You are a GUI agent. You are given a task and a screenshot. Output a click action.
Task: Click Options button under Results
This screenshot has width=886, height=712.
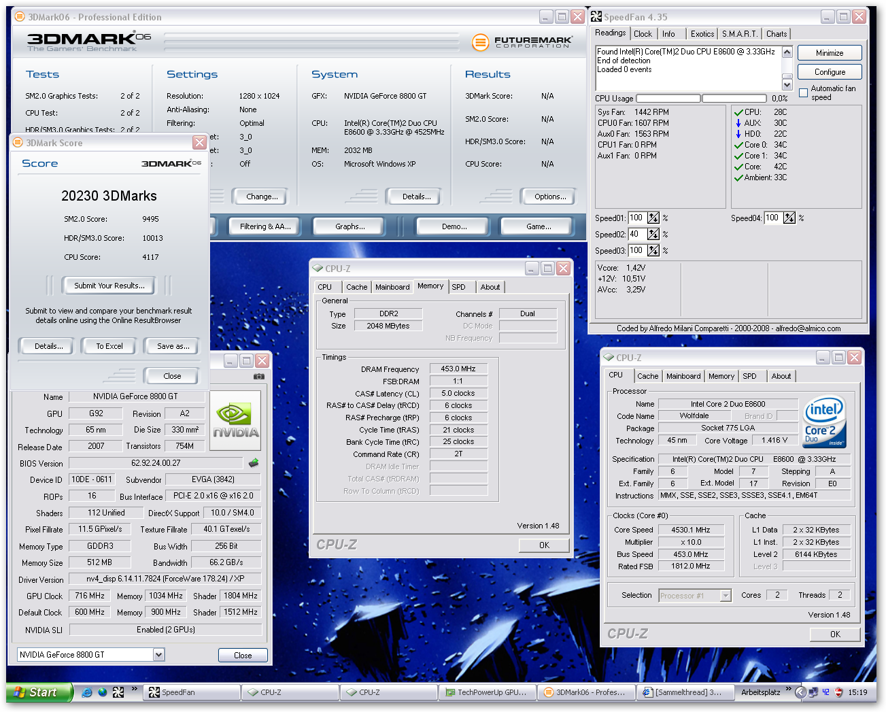549,197
